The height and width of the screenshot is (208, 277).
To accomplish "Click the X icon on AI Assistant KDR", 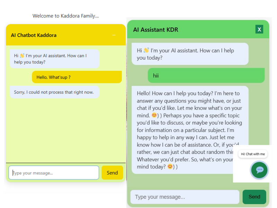I will (259, 29).
